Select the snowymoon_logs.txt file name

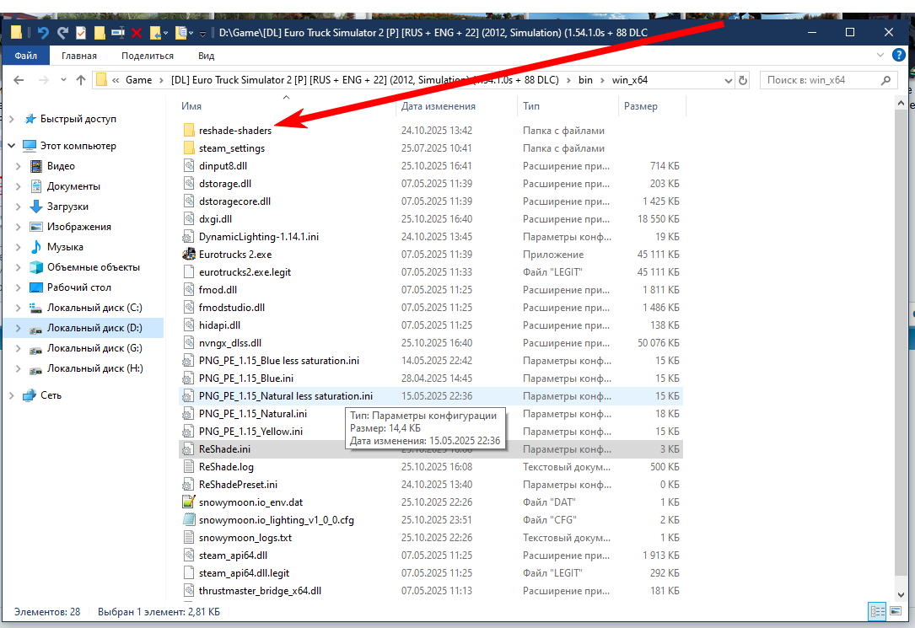tap(245, 538)
